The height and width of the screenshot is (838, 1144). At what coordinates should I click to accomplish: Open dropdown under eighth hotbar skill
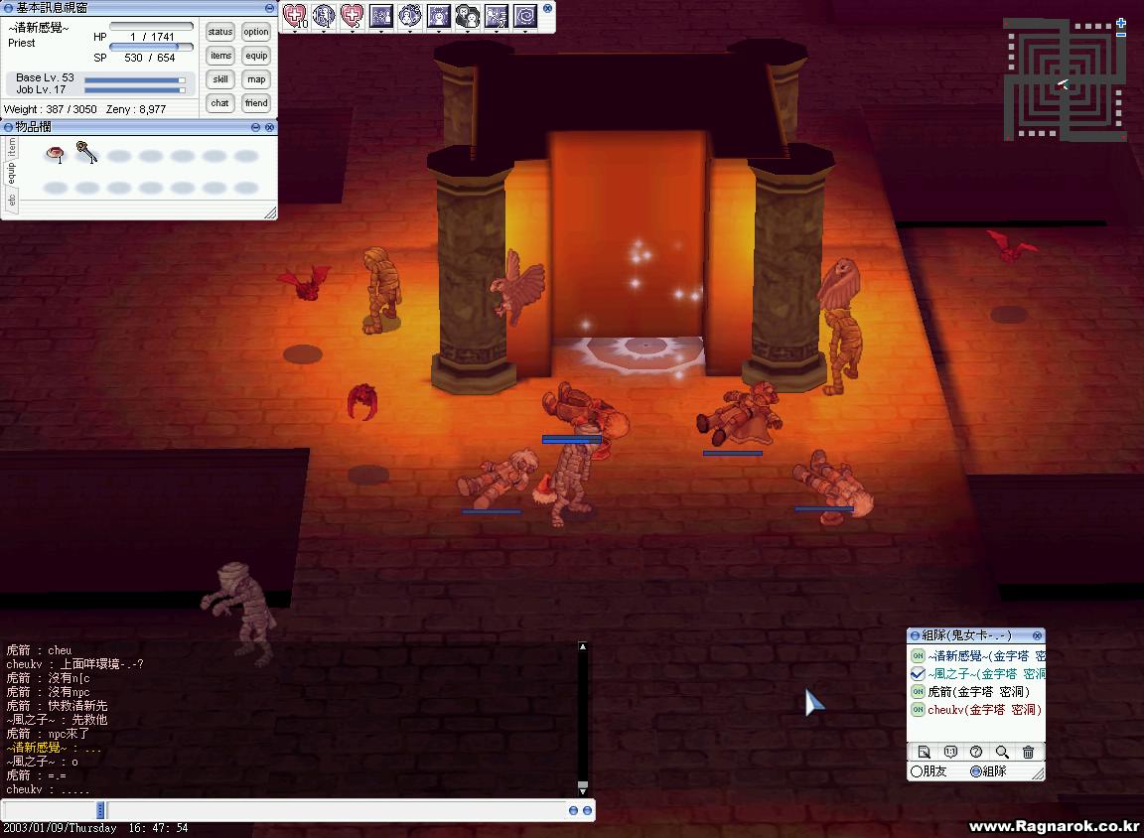(497, 32)
